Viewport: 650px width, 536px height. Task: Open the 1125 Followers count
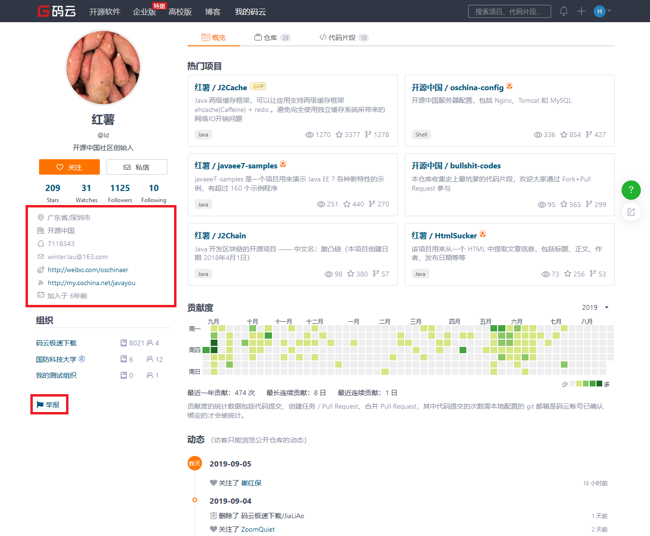point(120,193)
